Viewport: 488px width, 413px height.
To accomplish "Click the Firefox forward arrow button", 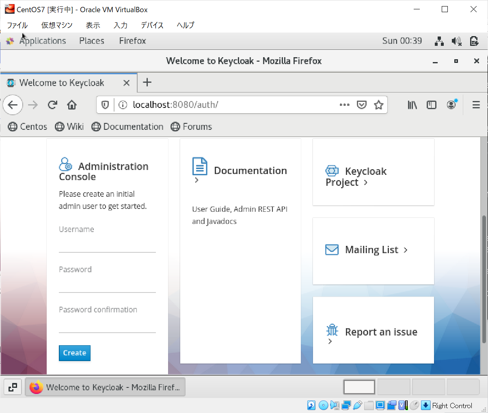I will pyautogui.click(x=33, y=105).
